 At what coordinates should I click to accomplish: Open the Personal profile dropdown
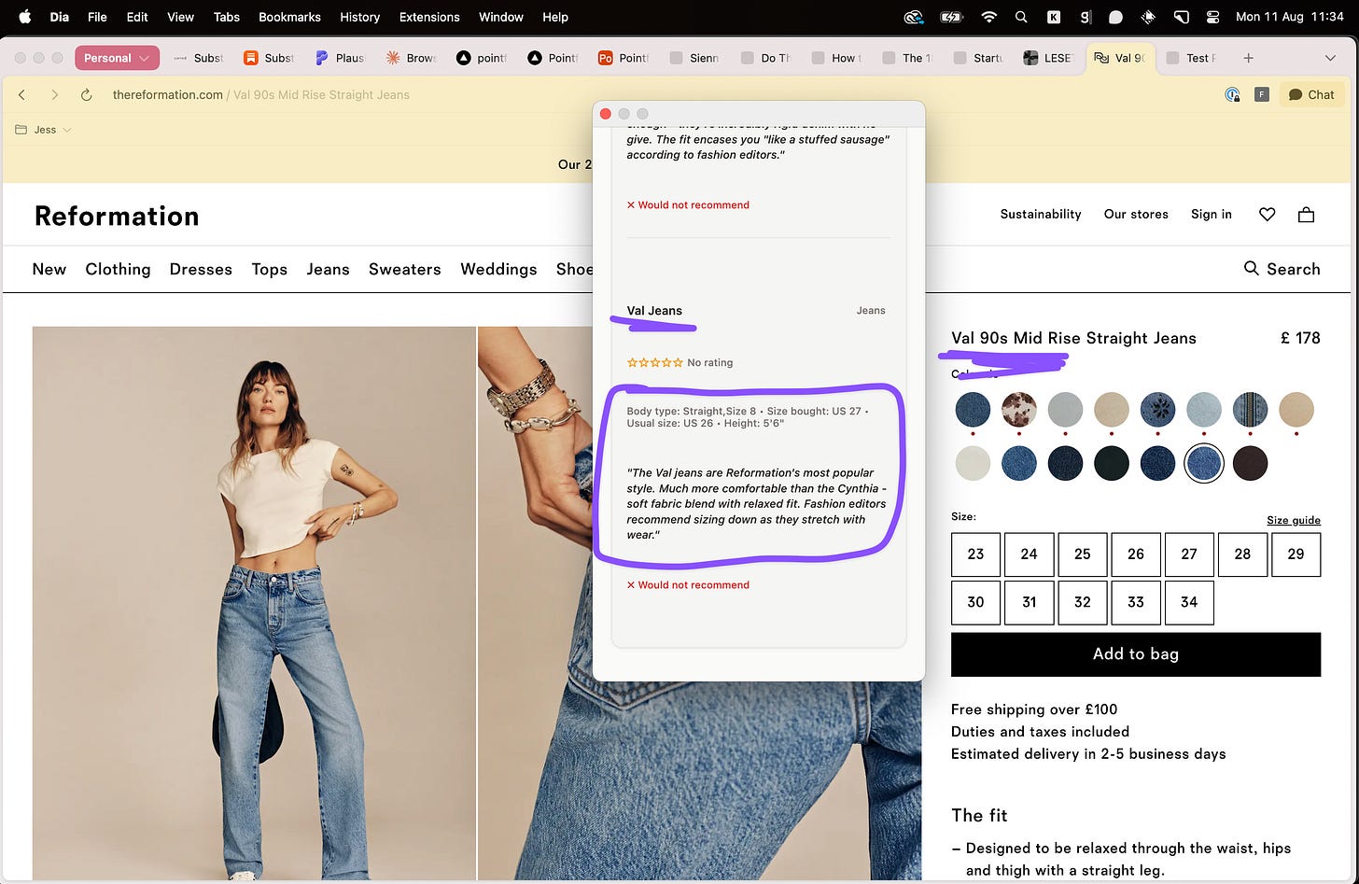tap(117, 58)
